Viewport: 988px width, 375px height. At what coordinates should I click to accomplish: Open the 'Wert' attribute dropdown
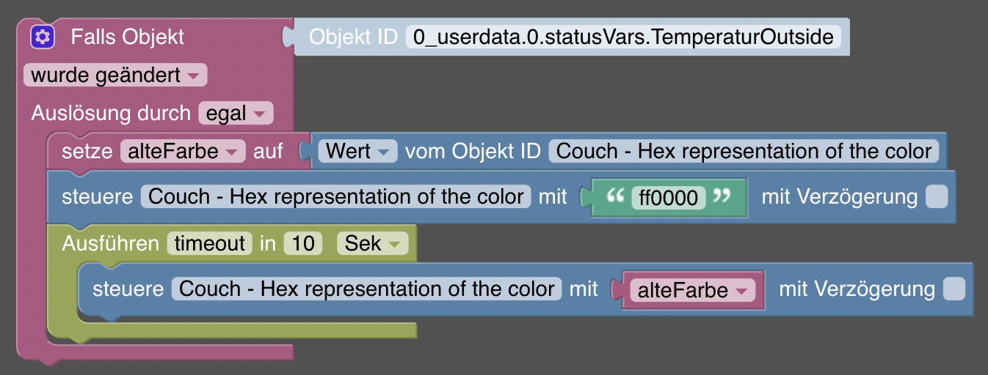click(357, 152)
